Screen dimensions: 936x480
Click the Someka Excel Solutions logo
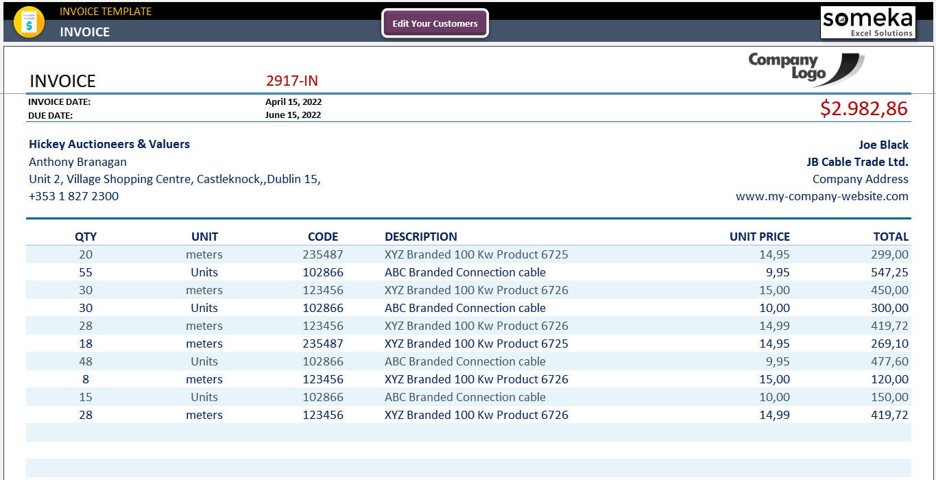[868, 23]
